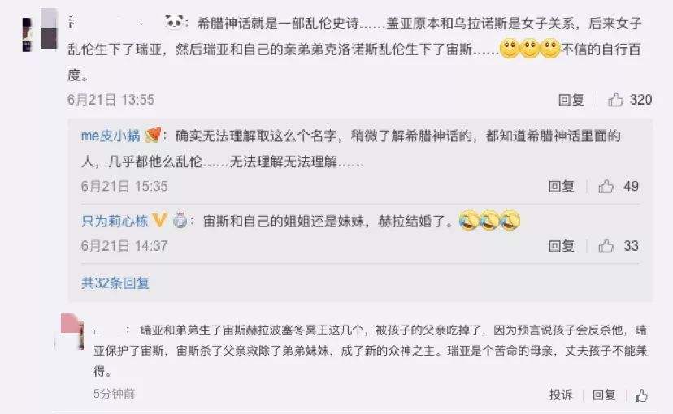Expand all 共32条回复 replies
This screenshot has width=673, height=414.
115,282
